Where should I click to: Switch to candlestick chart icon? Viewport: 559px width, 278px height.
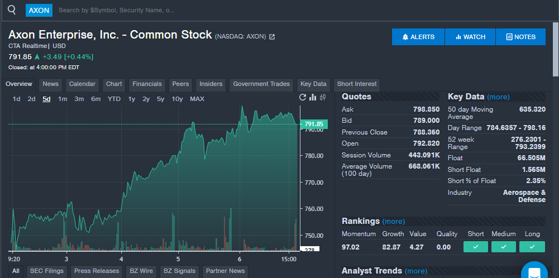[x=323, y=97]
